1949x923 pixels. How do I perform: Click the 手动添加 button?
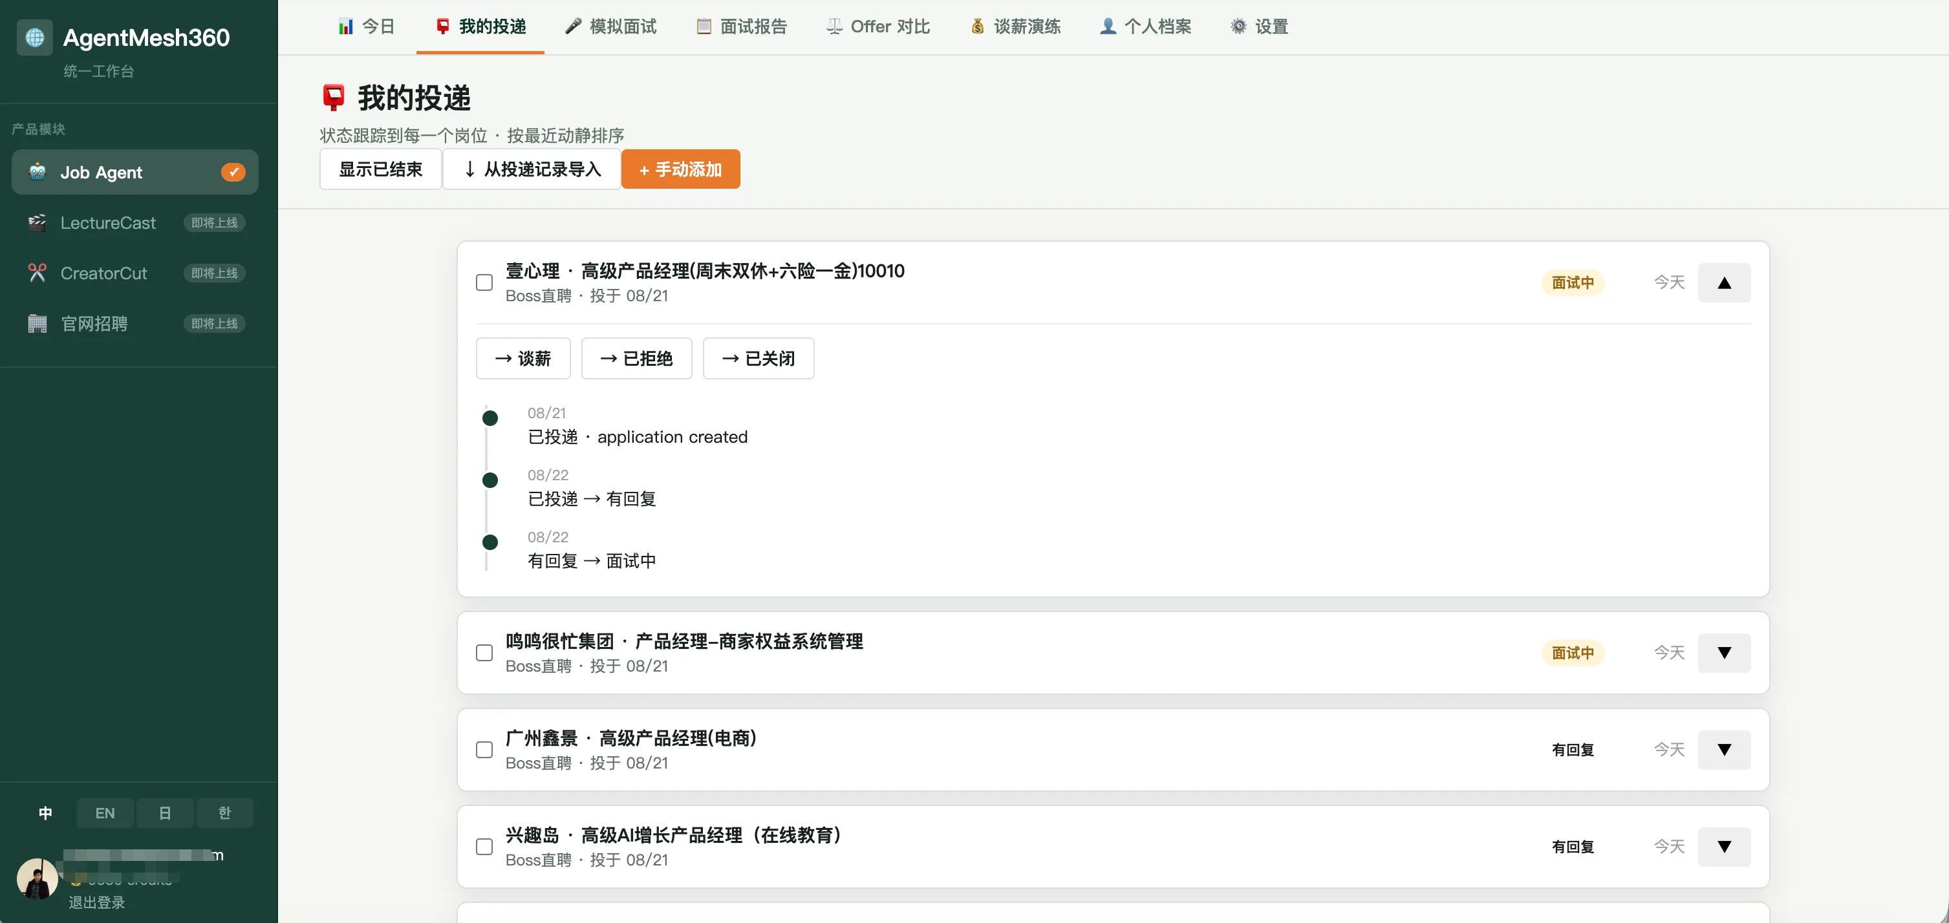680,169
